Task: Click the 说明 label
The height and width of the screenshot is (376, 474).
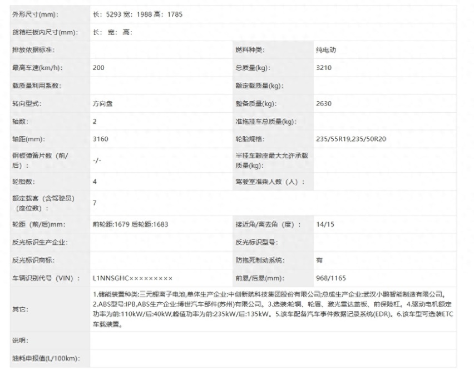Action: tap(20, 340)
